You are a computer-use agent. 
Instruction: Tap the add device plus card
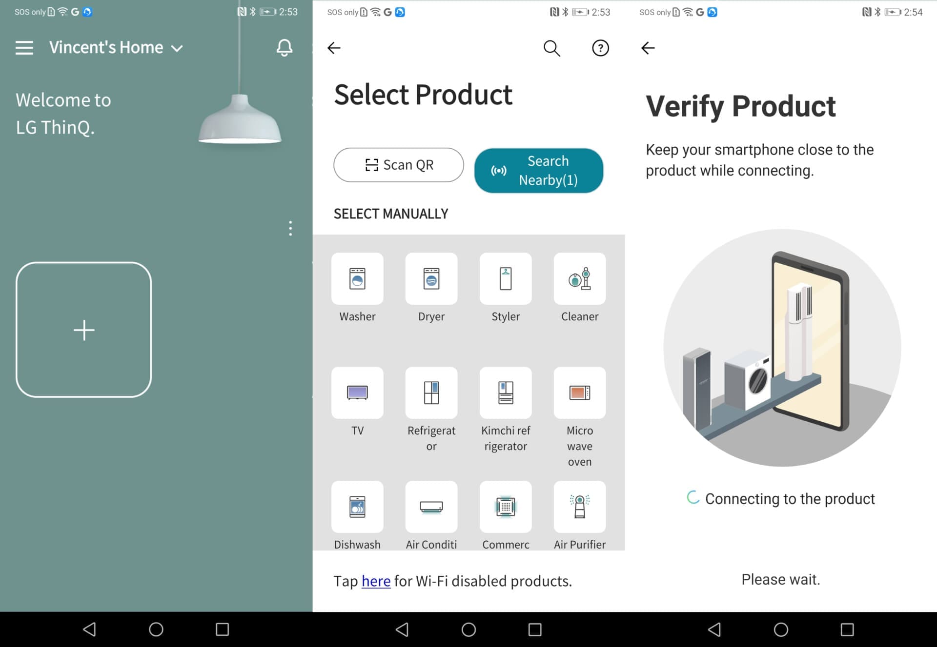pyautogui.click(x=84, y=330)
